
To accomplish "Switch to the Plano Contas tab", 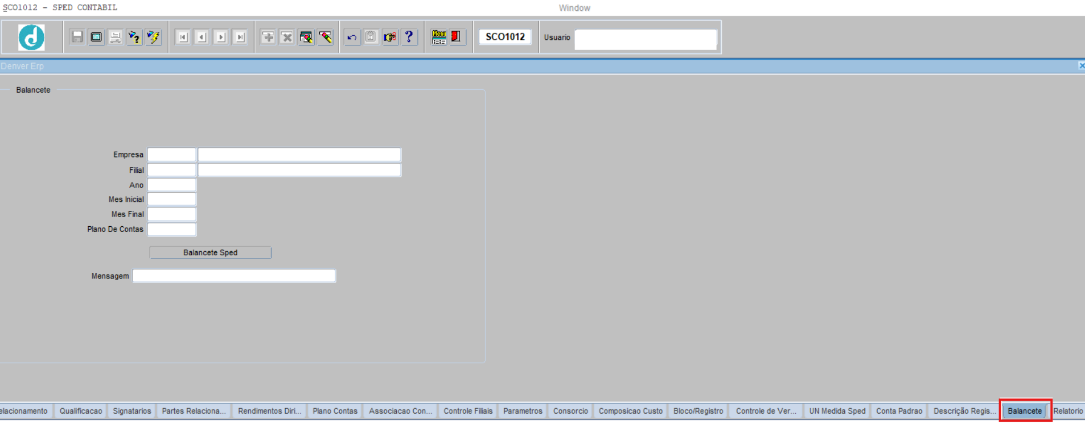I will click(335, 411).
